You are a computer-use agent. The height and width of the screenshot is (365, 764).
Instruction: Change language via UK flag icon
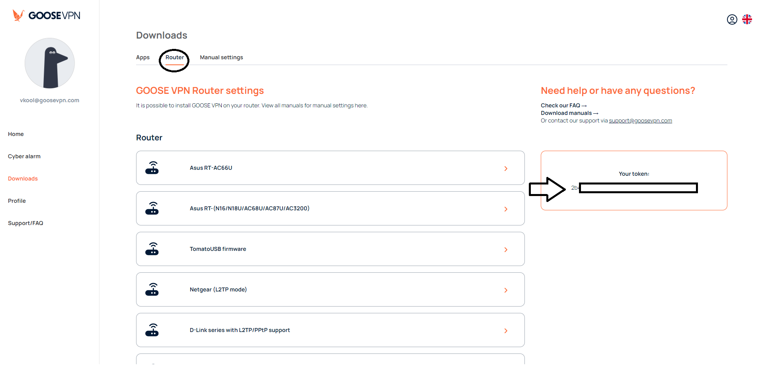tap(747, 19)
